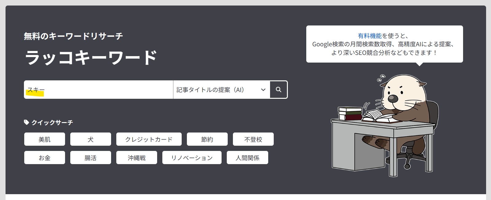Click the 無料のキーワードリサーチ heading text
Viewport: 491px width, 200px height.
click(73, 36)
